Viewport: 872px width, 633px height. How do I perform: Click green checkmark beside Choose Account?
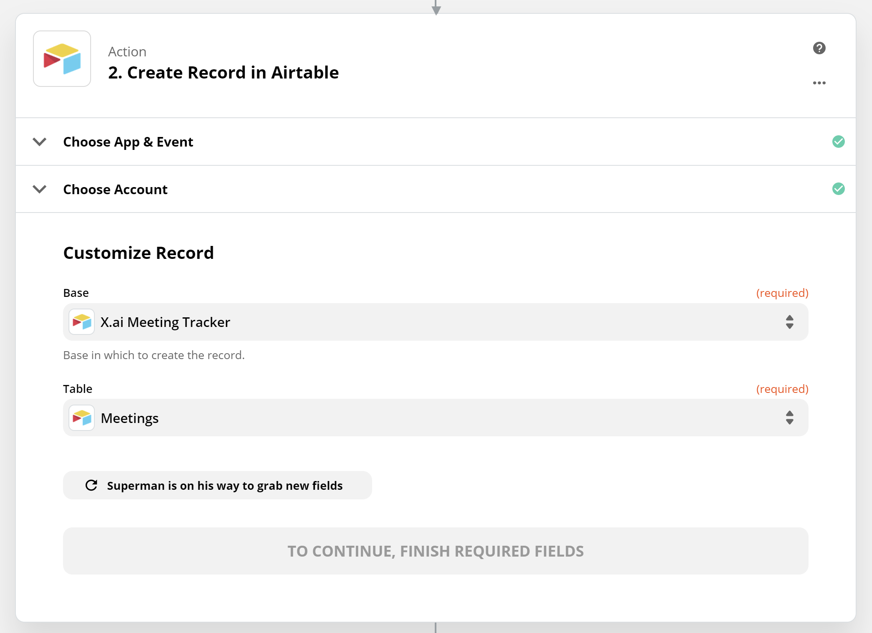[x=838, y=189]
